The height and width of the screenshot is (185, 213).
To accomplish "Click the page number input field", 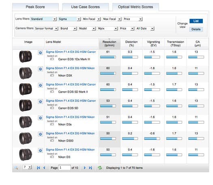I will click(x=65, y=168).
